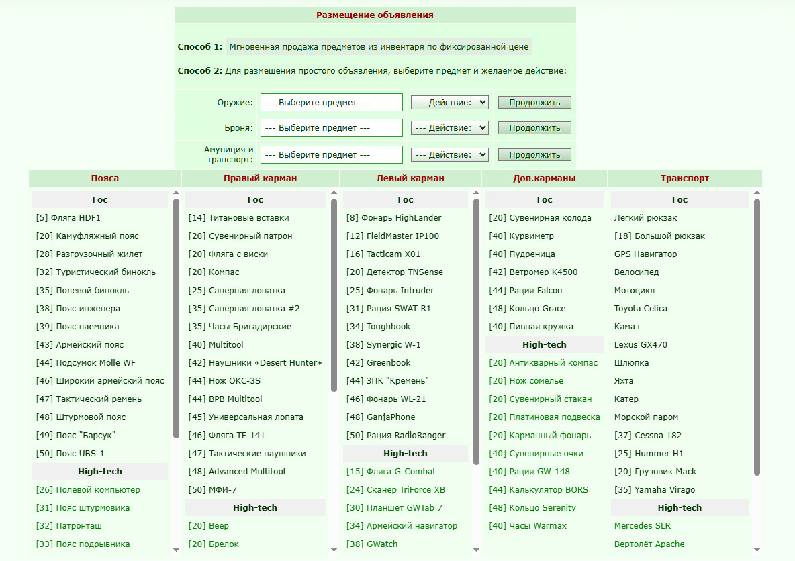Choose [48] Advanced Multitool

237,472
